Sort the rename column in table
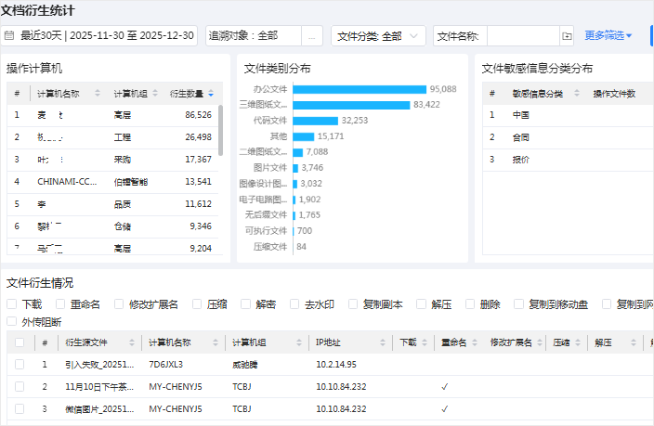This screenshot has height=426, width=654. pos(475,342)
